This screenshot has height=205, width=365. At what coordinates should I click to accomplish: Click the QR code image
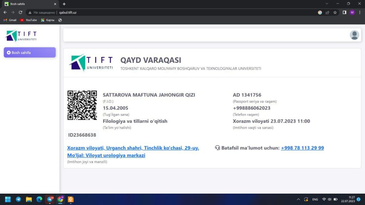(x=82, y=105)
